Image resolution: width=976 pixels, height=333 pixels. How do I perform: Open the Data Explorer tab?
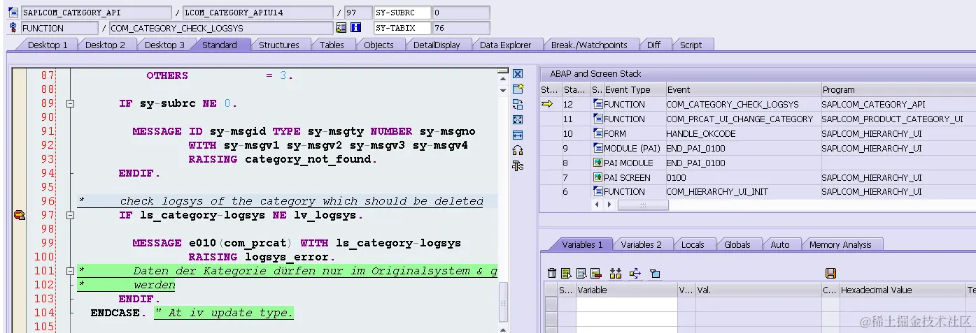505,45
